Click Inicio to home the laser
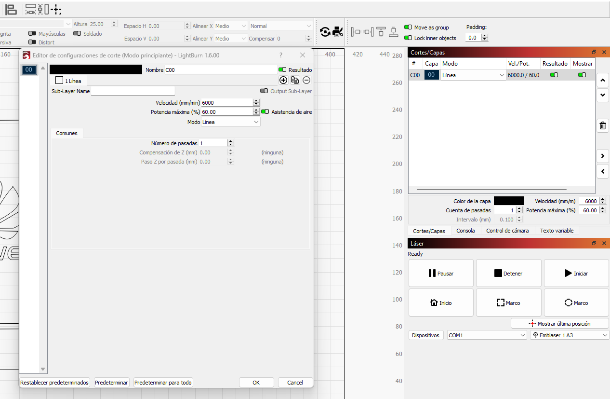 tap(441, 303)
